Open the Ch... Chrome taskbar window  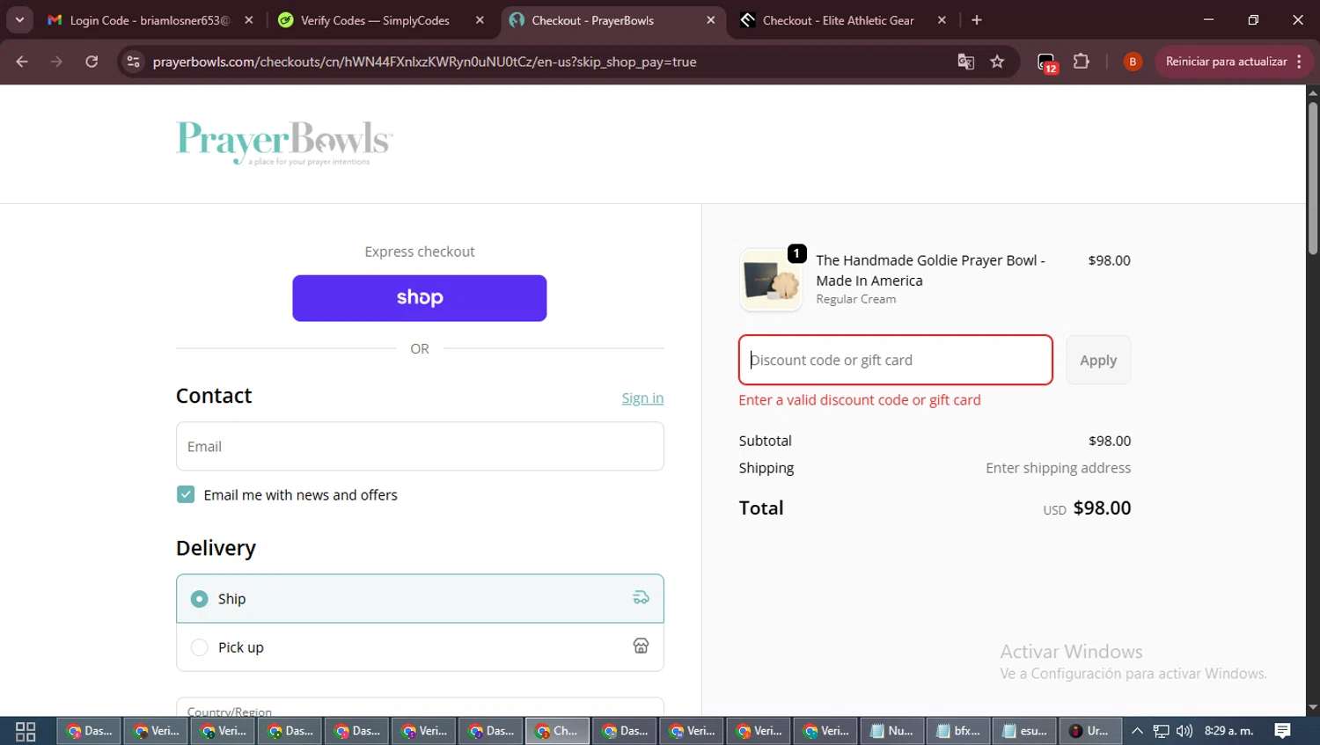click(558, 731)
